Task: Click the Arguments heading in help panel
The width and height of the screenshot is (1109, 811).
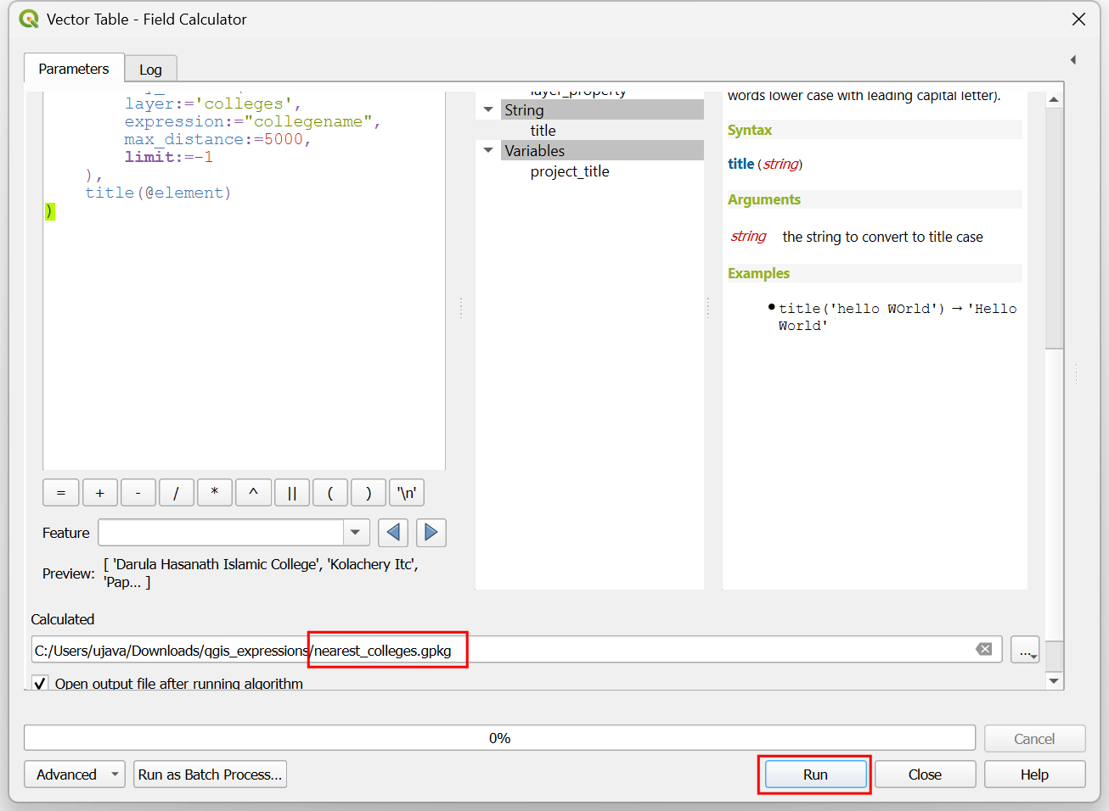Action: point(763,199)
